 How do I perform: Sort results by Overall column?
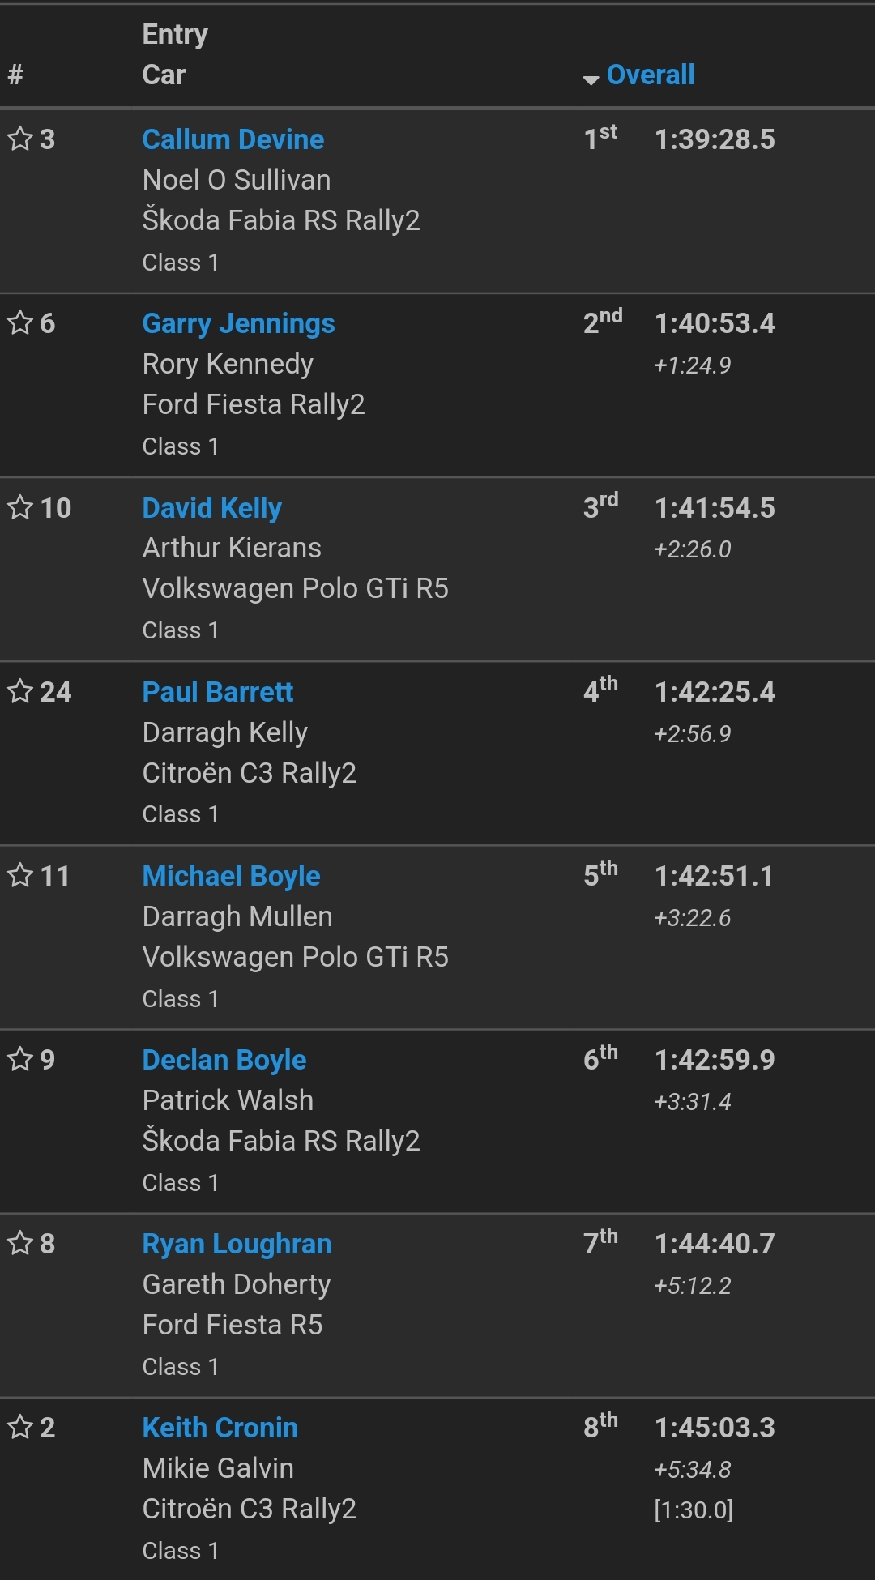click(x=650, y=75)
